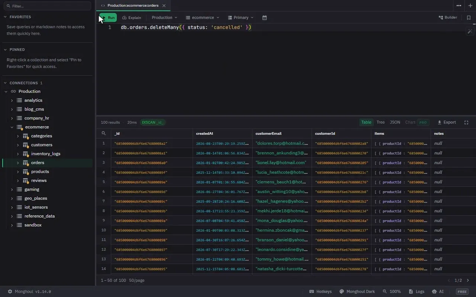Expand the blog_cms database
Image resolution: width=476 pixels, height=297 pixels.
12,109
